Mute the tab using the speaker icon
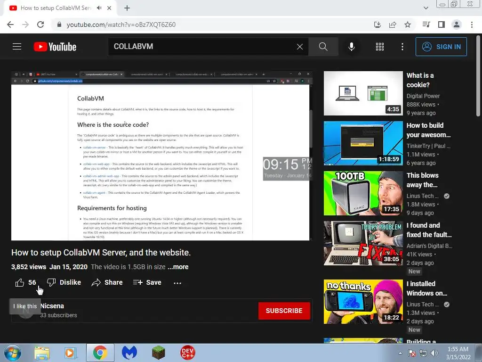This screenshot has height=362, width=482. pos(99,8)
